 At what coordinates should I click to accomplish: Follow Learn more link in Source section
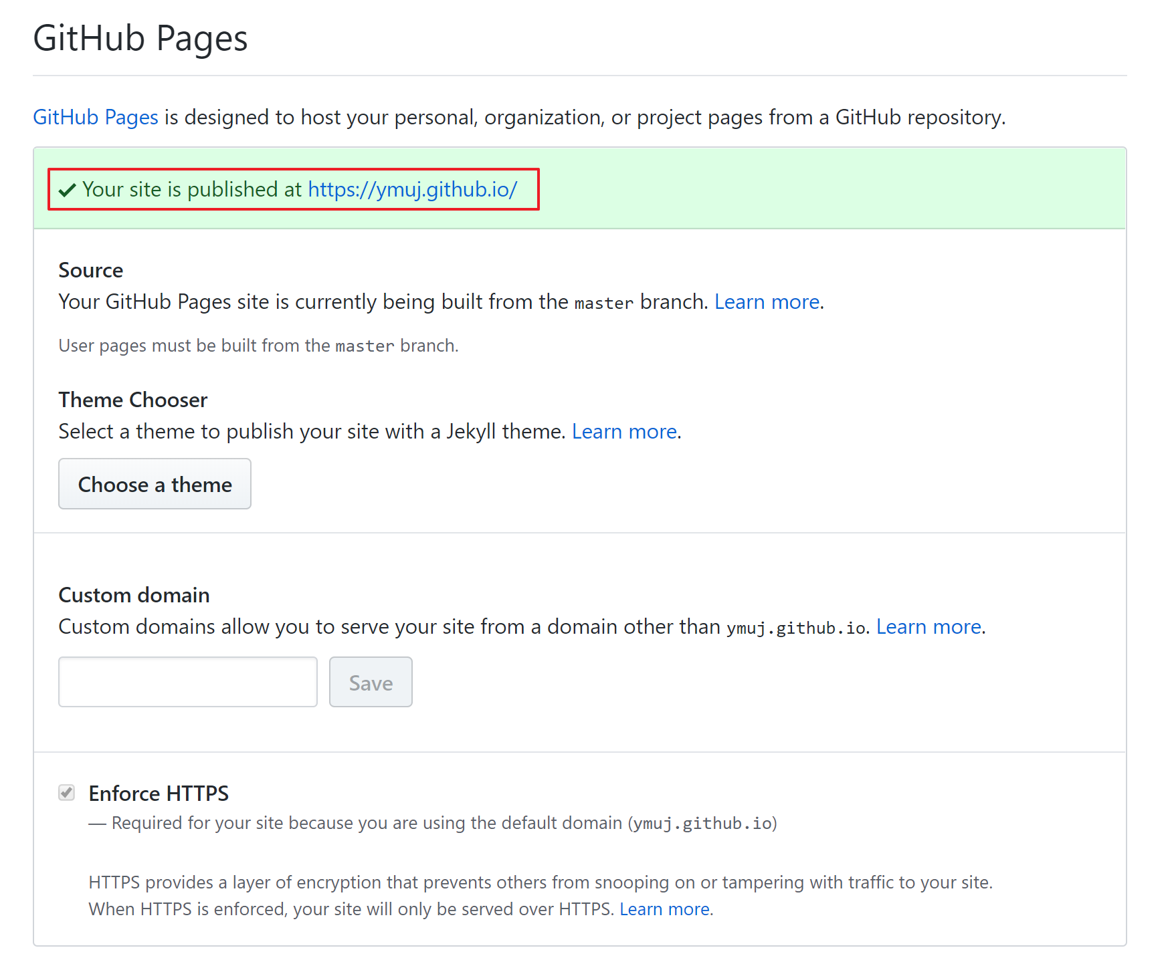767,302
